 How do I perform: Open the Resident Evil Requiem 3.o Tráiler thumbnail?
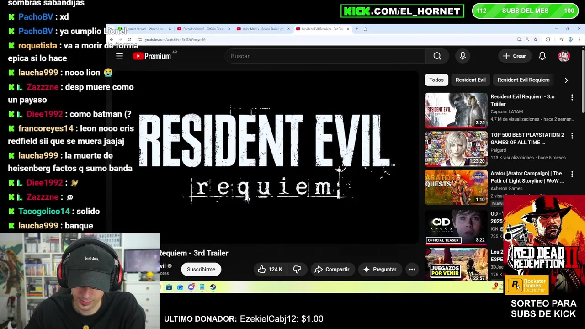(456, 110)
